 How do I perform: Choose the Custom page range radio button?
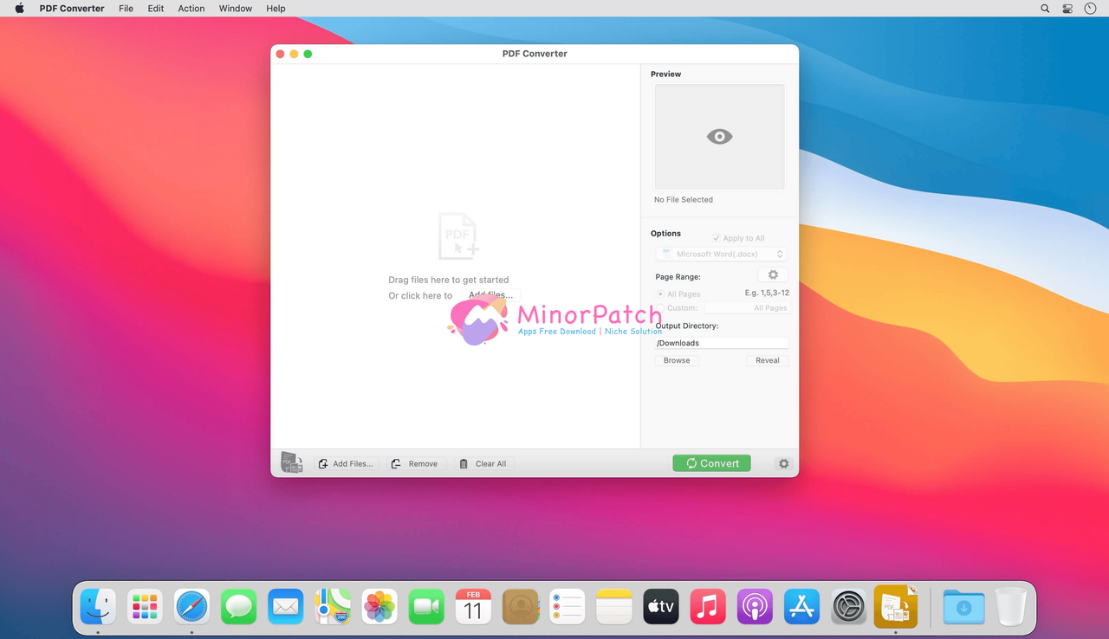tap(660, 307)
